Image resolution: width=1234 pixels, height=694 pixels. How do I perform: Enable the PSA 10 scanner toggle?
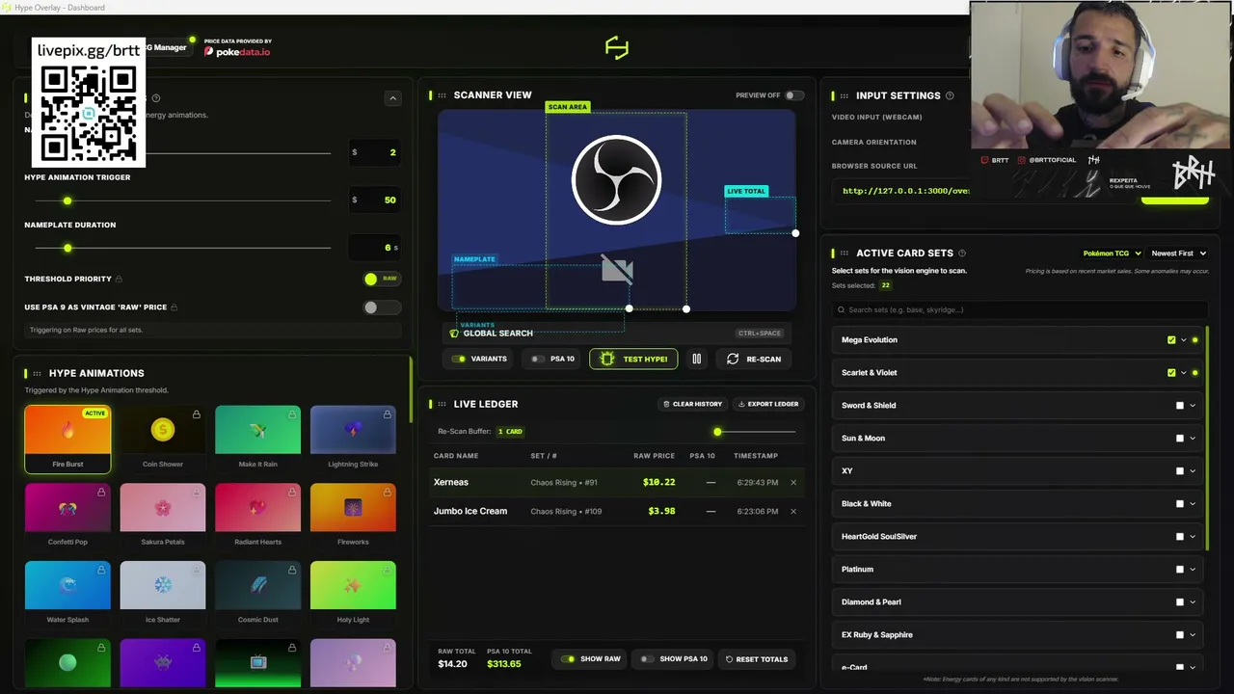[x=538, y=359]
